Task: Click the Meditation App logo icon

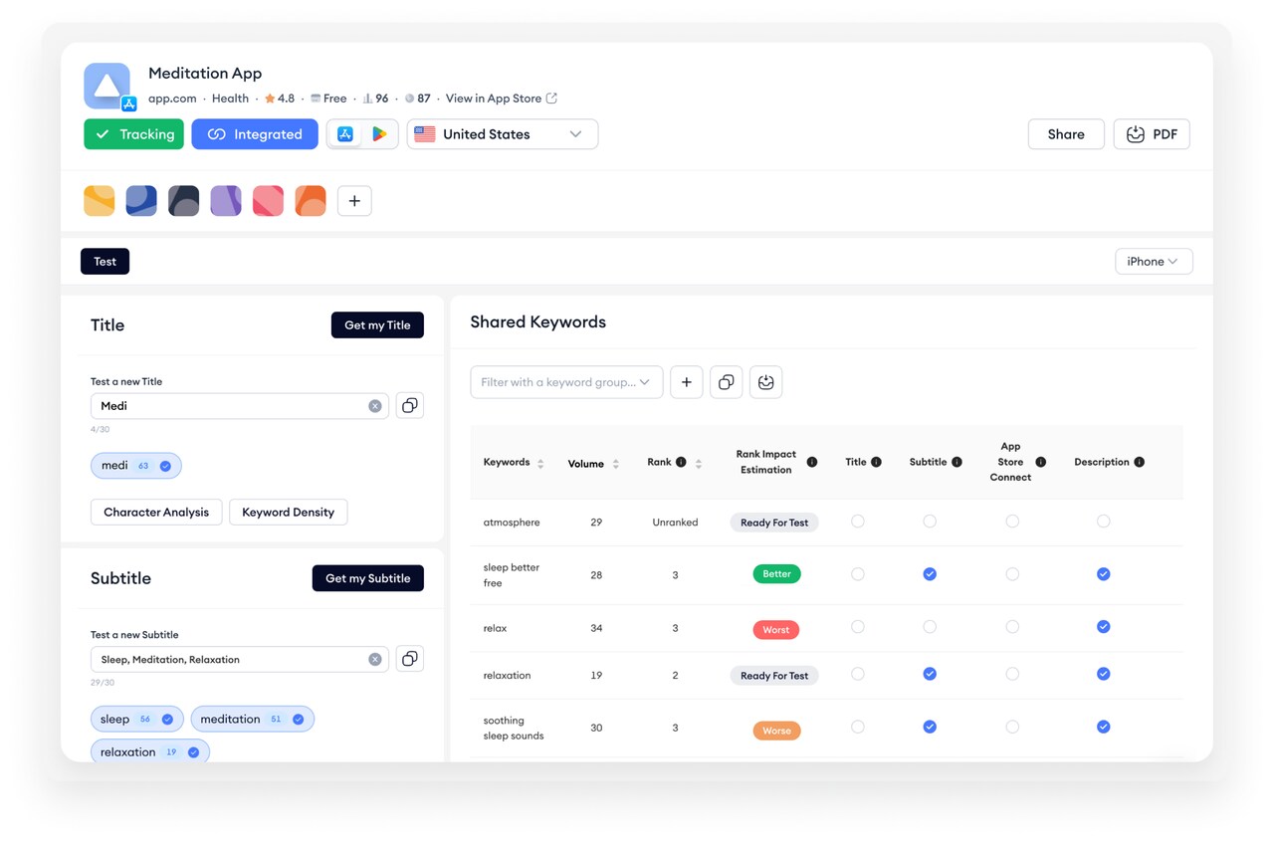Action: [x=107, y=86]
